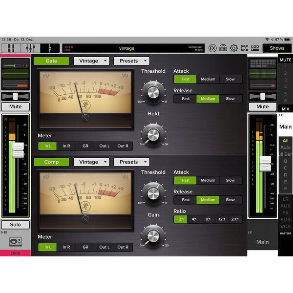
Task: Open the FX view icon
Action: click(x=212, y=48)
